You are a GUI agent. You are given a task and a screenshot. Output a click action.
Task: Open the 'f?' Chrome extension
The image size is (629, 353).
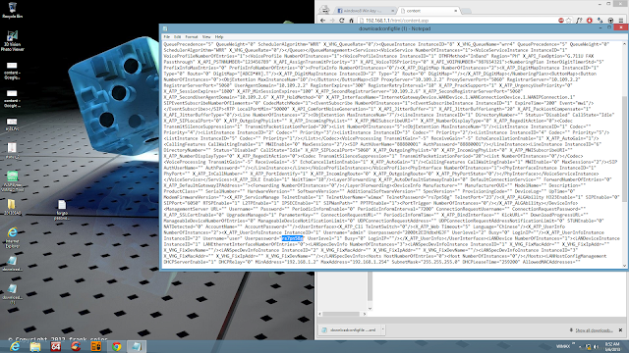pos(579,21)
